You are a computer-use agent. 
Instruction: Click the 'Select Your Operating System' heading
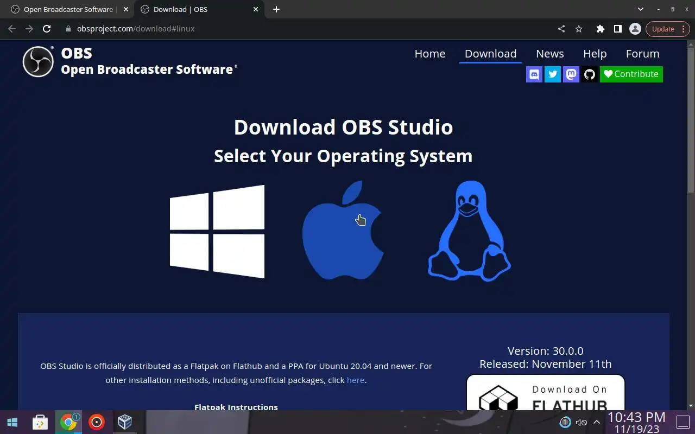[343, 156]
